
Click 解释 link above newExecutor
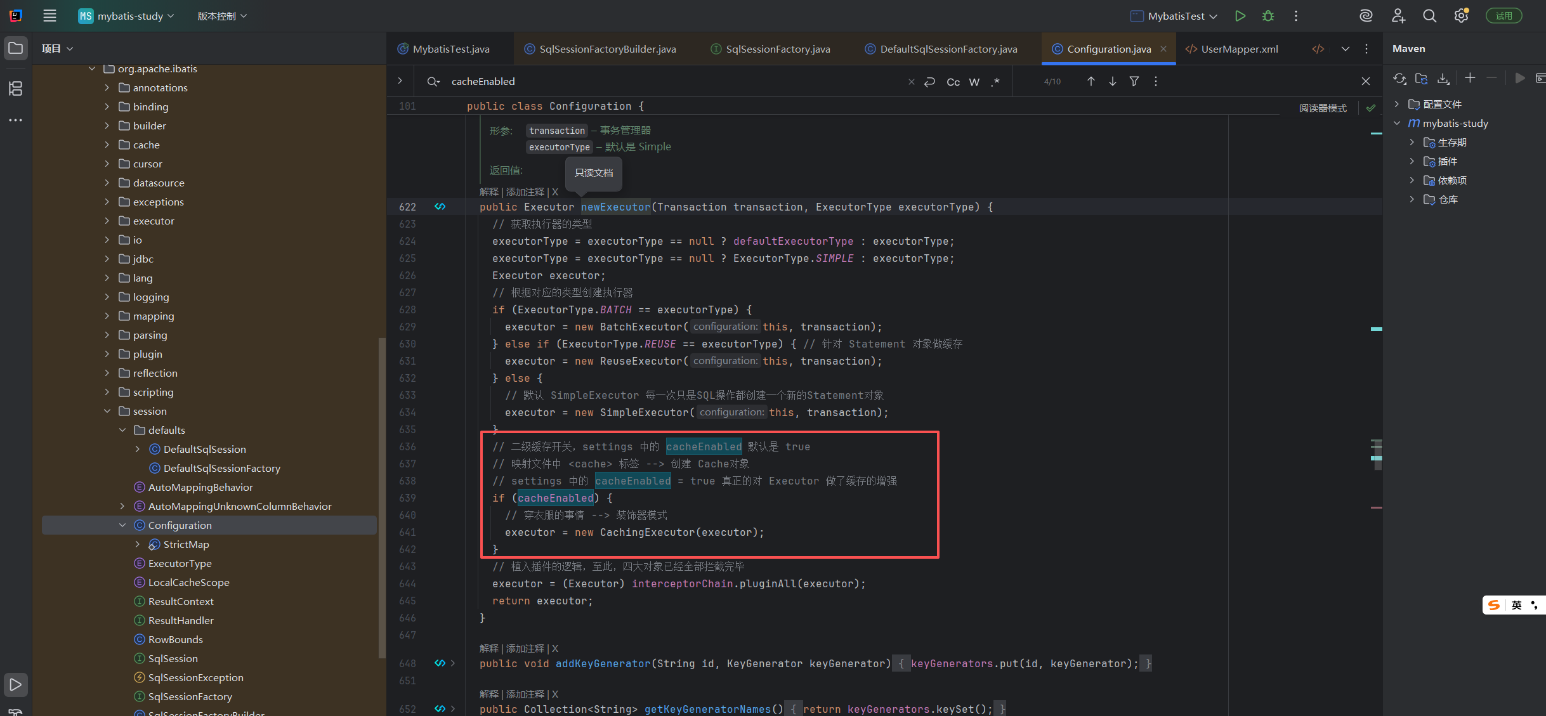pos(488,192)
